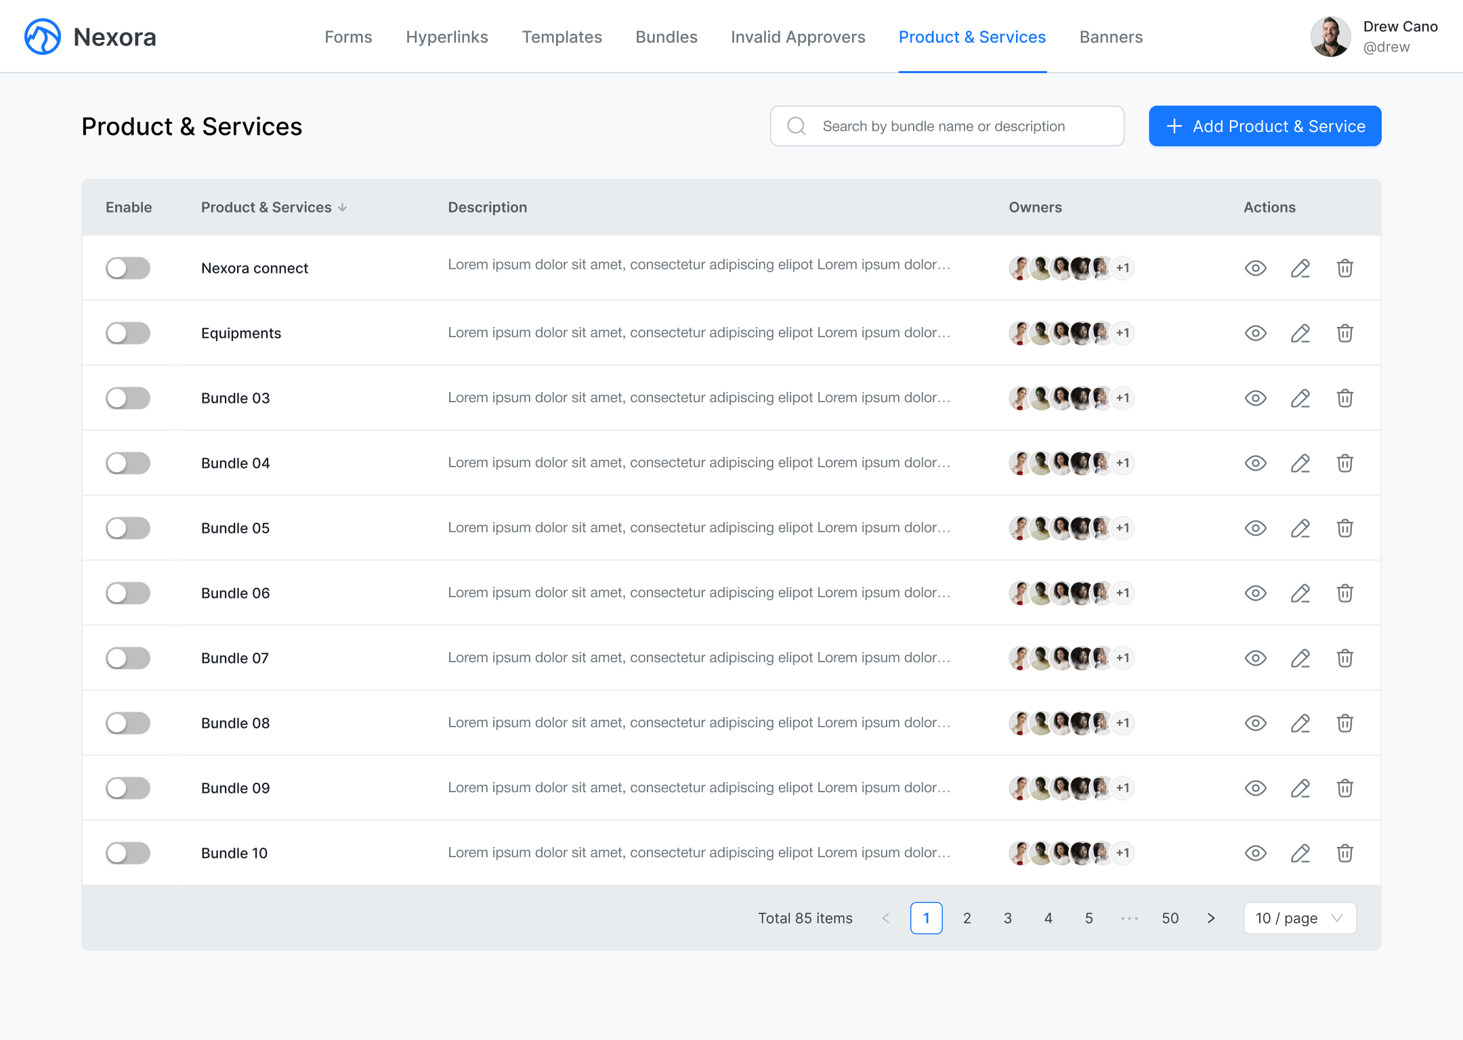
Task: View details of Bundle 05
Action: 1255,528
